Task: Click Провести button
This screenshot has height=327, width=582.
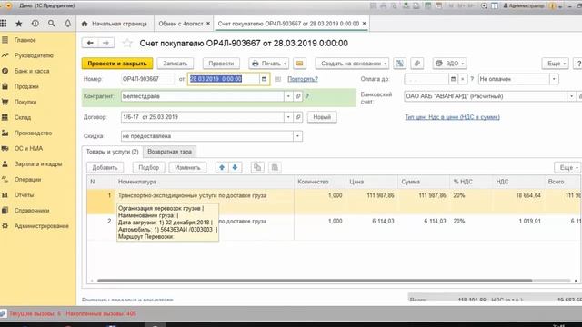Action: click(x=221, y=64)
